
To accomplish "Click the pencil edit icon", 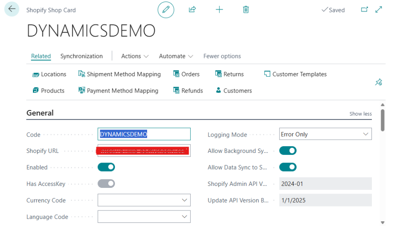I will 166,10.
